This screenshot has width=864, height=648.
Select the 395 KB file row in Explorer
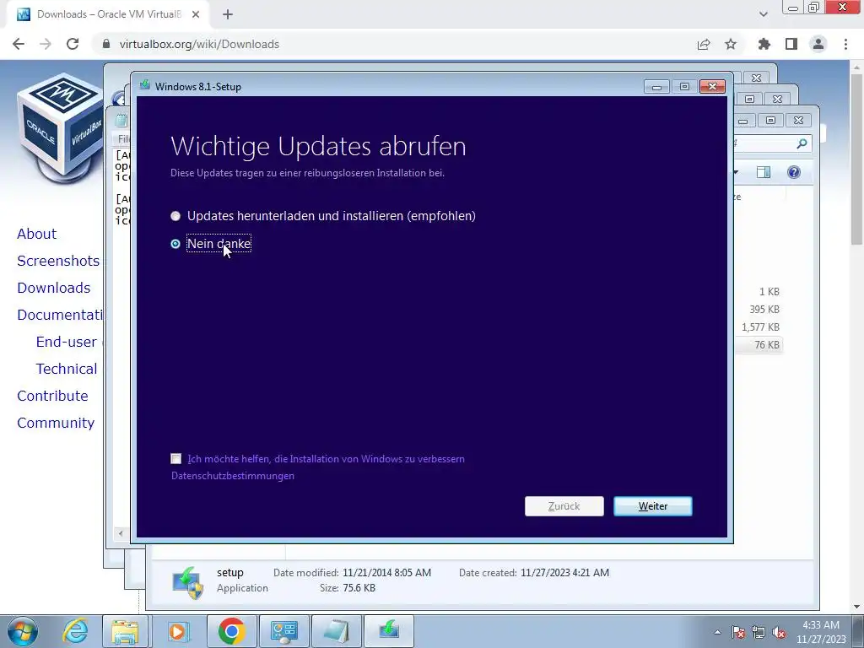tap(759, 310)
